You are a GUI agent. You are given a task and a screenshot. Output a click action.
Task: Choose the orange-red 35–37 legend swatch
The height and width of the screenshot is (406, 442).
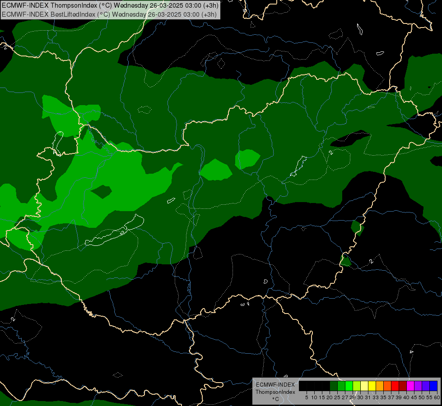pos(387,386)
